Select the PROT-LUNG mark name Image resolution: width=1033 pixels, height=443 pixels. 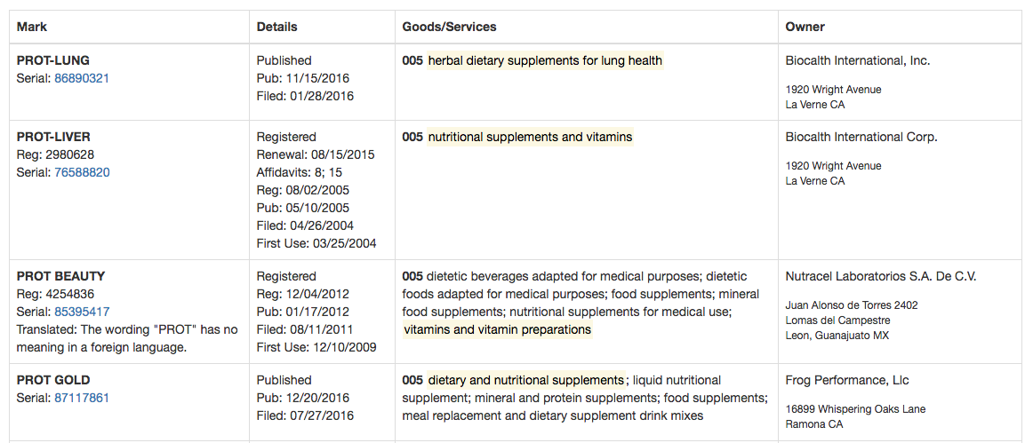tap(53, 60)
